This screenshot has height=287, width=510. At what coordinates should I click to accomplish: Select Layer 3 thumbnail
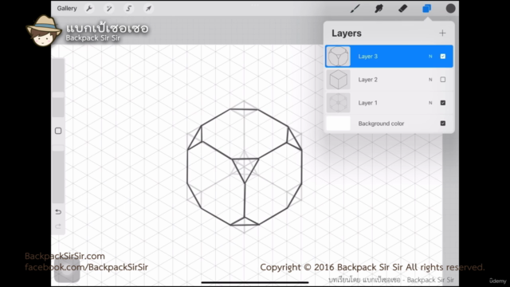click(x=338, y=57)
